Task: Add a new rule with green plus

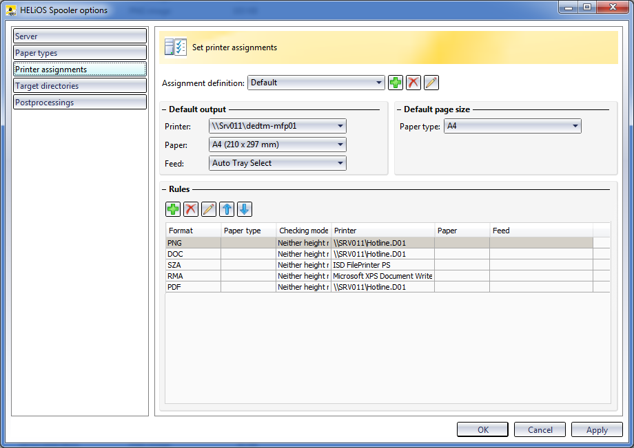Action: pos(173,209)
